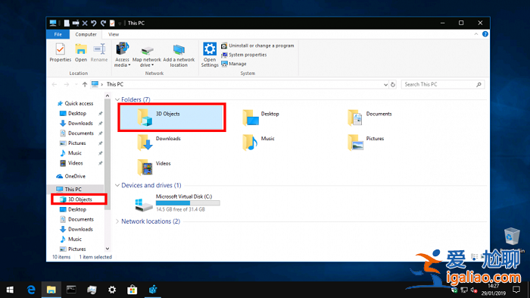Open Desktop under Quick access
This screenshot has height=298, width=530.
click(x=73, y=114)
